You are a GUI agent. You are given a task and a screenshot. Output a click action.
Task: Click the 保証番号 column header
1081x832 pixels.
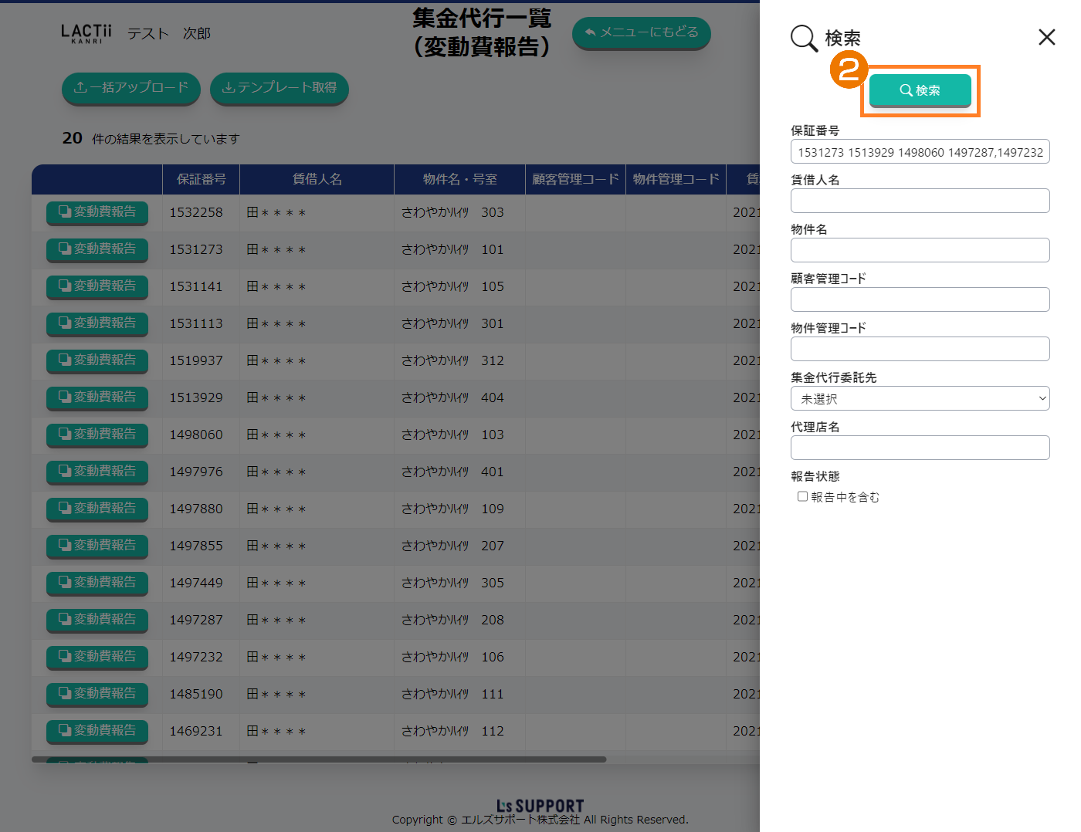(x=201, y=179)
